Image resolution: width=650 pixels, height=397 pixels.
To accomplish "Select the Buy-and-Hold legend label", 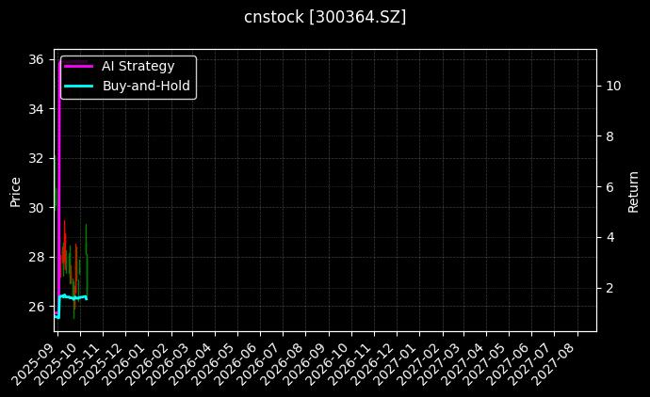I will pyautogui.click(x=146, y=86).
